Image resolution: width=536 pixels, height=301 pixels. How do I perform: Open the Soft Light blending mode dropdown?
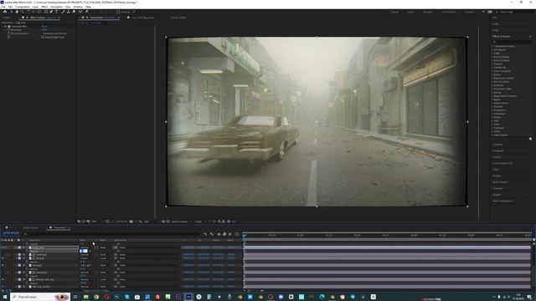click(x=85, y=265)
